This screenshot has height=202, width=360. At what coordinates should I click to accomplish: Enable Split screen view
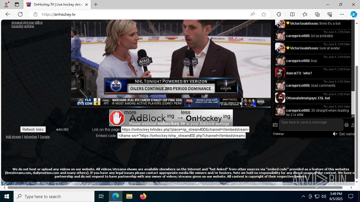pyautogui.click(x=292, y=14)
